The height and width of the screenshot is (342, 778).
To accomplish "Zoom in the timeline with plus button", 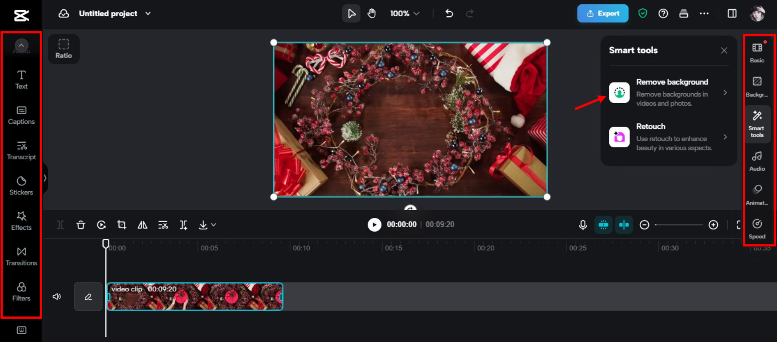I will point(713,225).
